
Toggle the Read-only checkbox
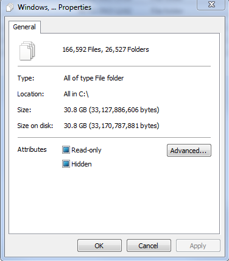66,150
